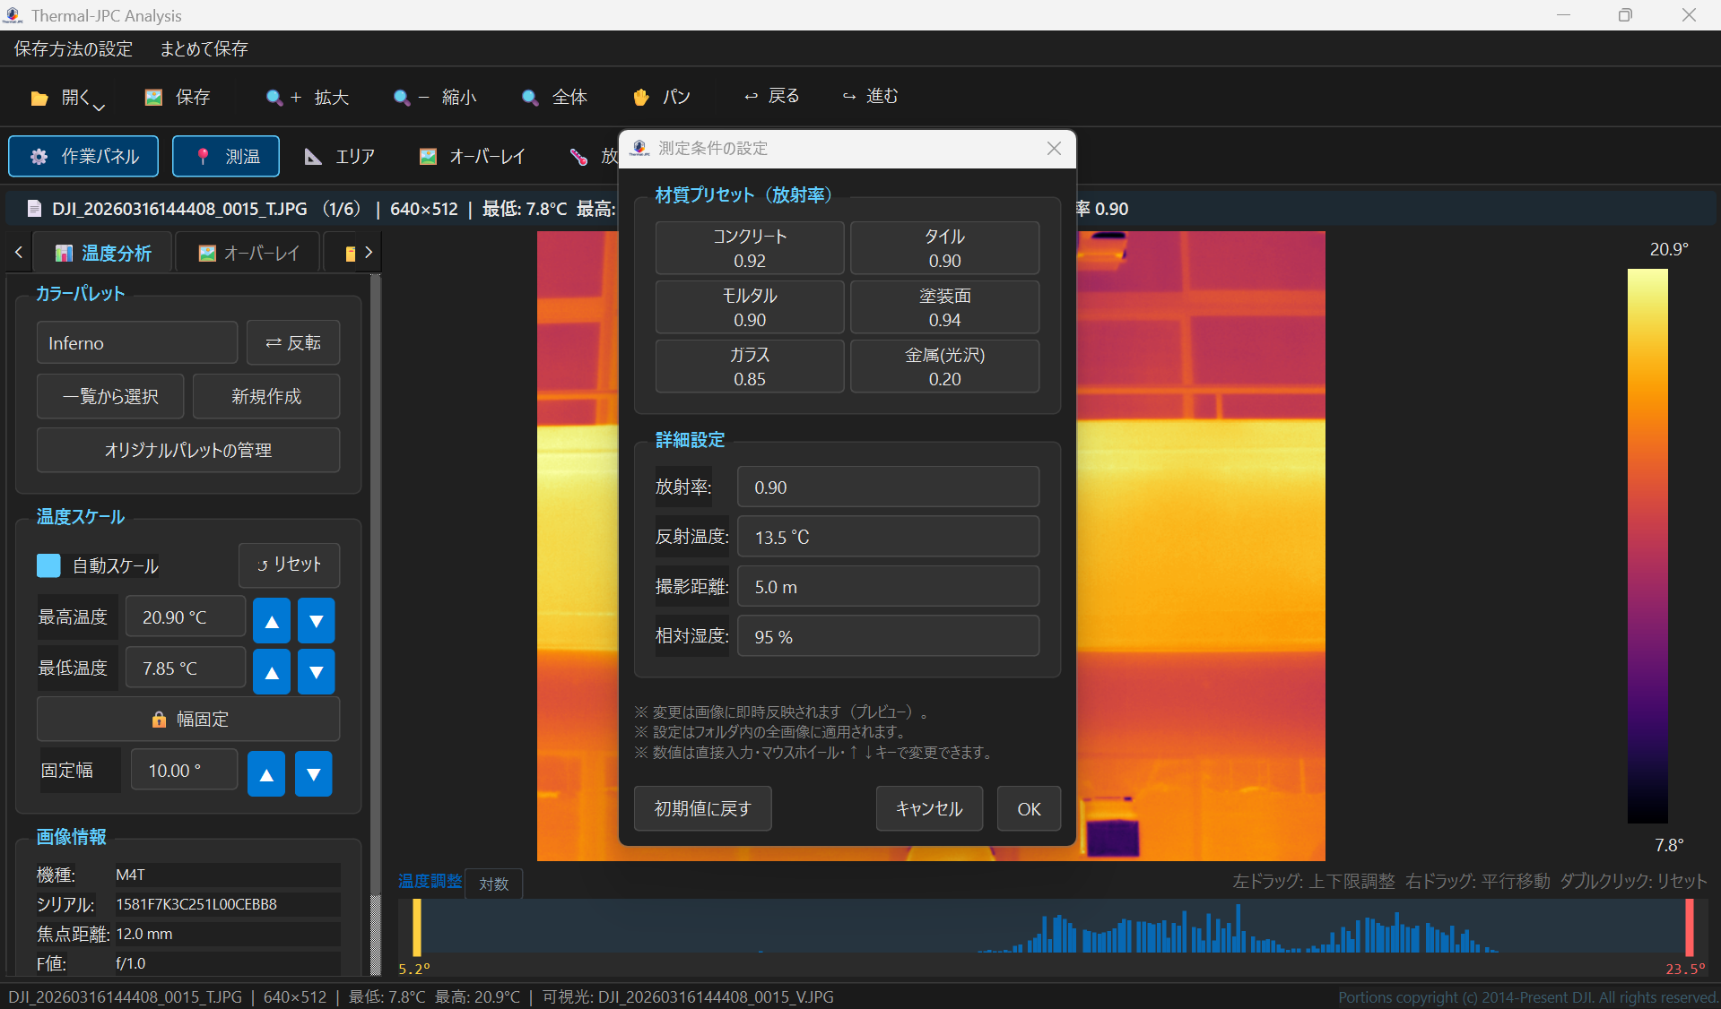Increase 最低温度 with the up arrow
1721x1009 pixels.
272,672
